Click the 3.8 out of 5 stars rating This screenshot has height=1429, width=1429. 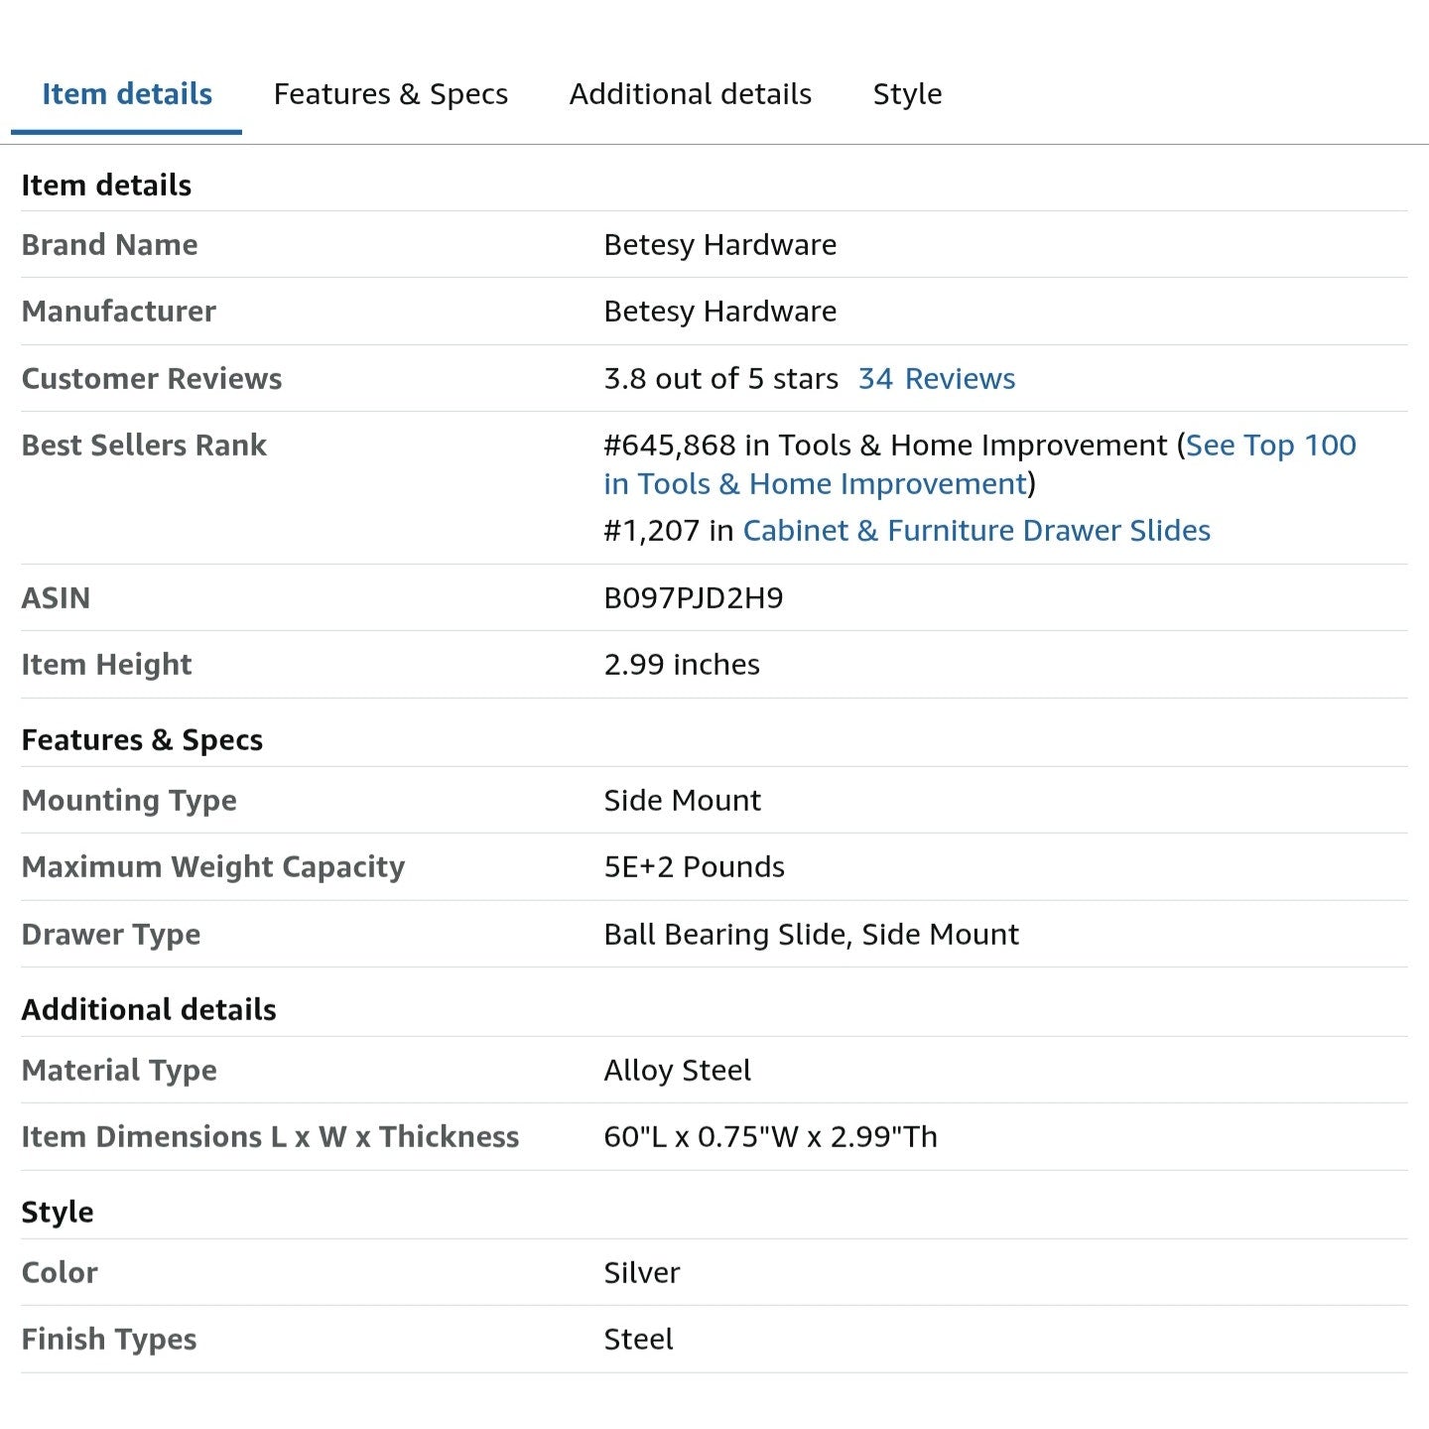tap(720, 379)
